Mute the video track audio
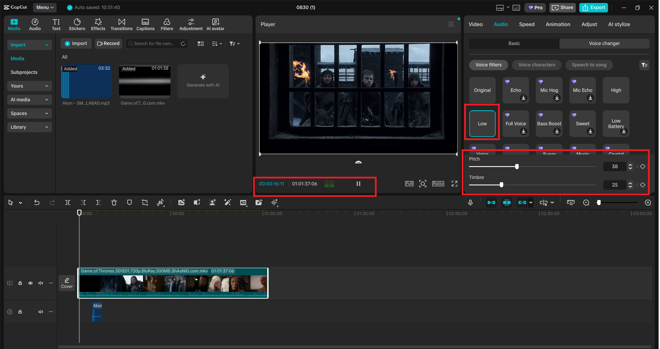 41,283
